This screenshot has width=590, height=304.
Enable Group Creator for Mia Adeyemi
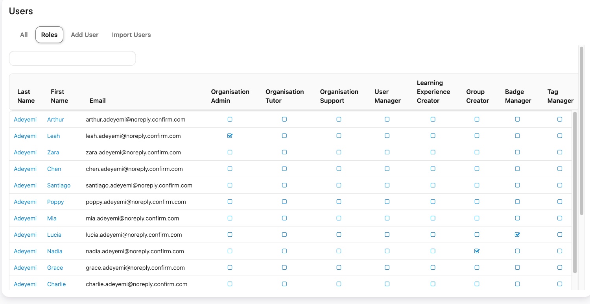tap(477, 218)
